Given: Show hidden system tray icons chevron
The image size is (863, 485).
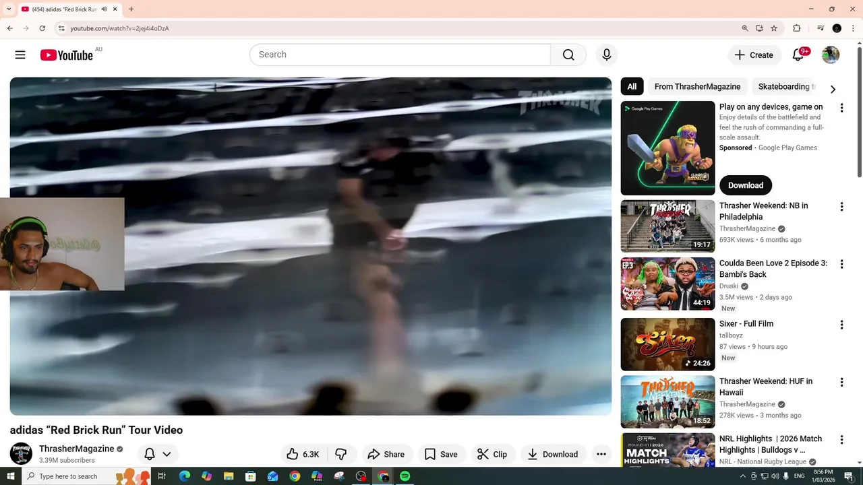Looking at the screenshot, I should 743,476.
